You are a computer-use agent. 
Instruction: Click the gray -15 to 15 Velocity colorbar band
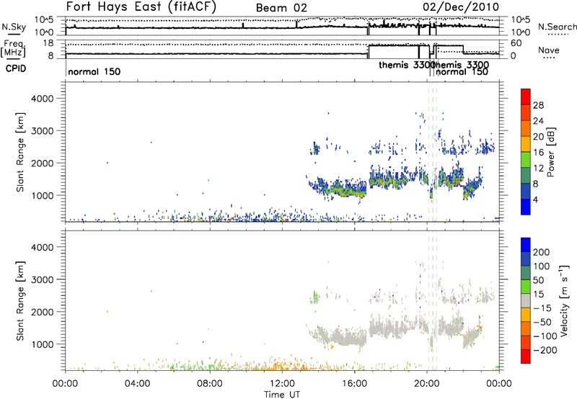tap(526, 300)
